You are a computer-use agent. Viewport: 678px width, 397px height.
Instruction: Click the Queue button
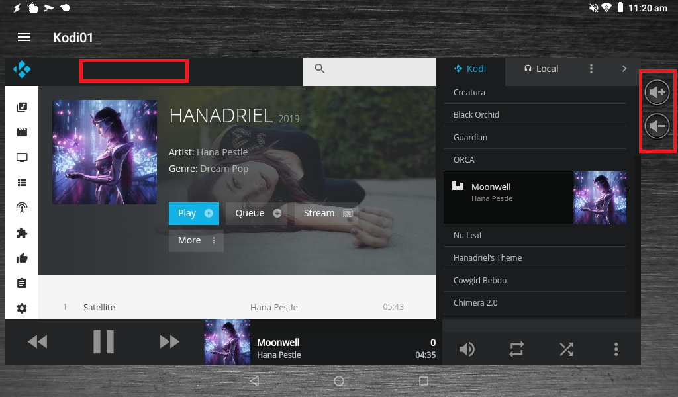pos(258,214)
